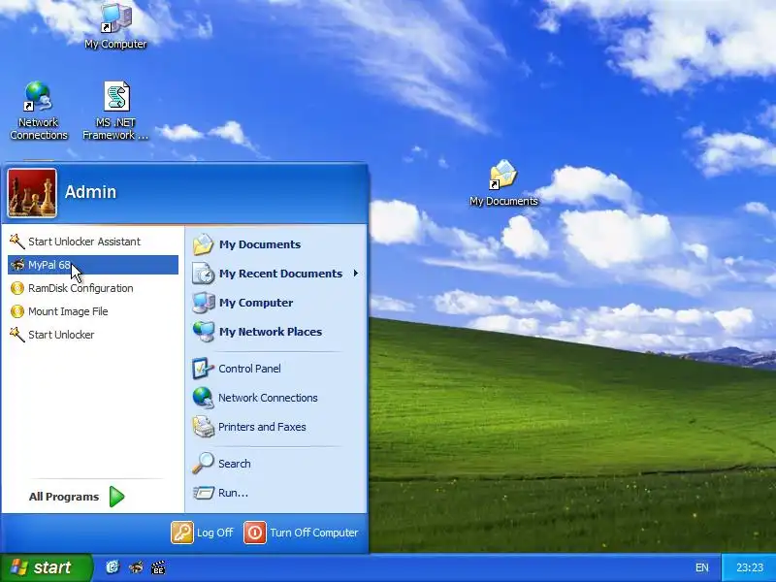This screenshot has height=582, width=776.
Task: Click the Log Off button
Action: pyautogui.click(x=202, y=533)
